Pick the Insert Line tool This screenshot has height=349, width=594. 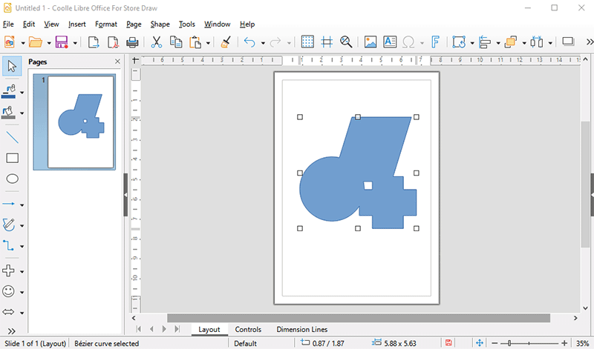12,137
